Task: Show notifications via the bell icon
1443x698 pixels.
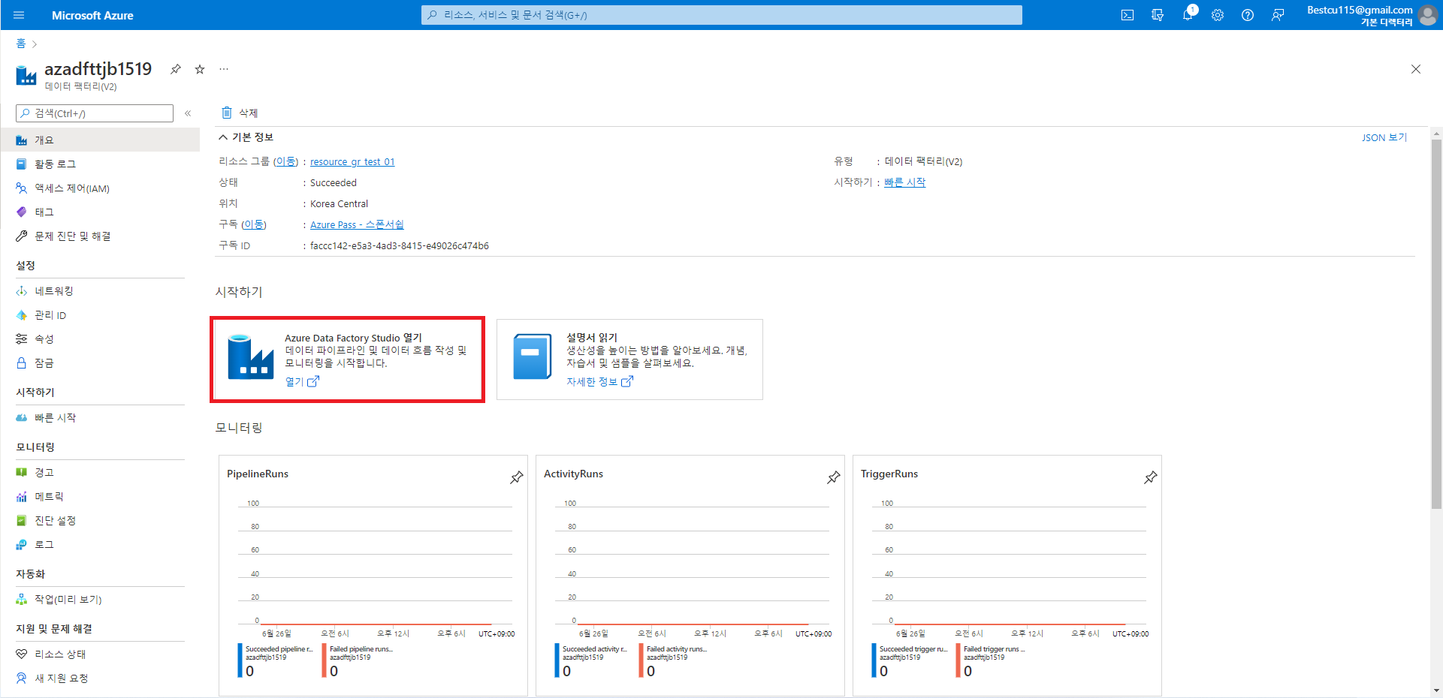Action: tap(1188, 15)
